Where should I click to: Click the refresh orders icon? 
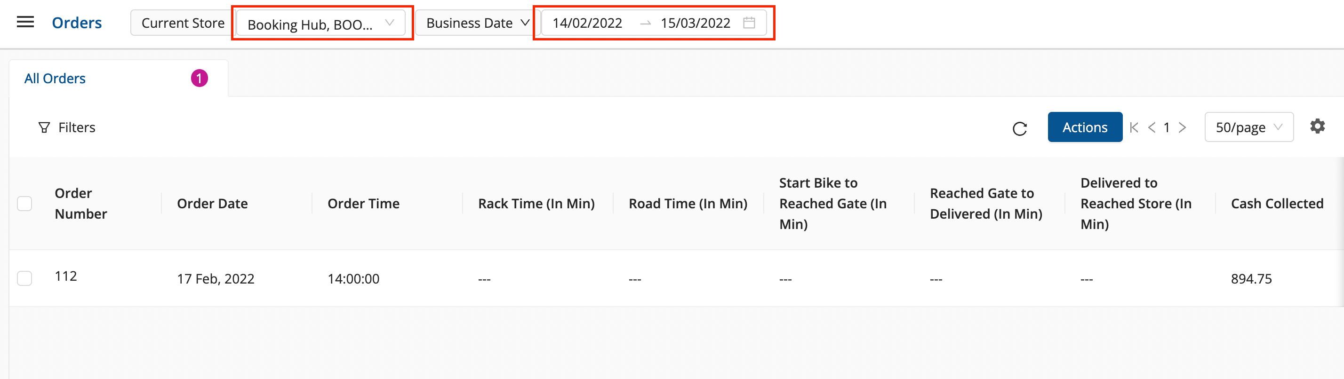[1019, 128]
